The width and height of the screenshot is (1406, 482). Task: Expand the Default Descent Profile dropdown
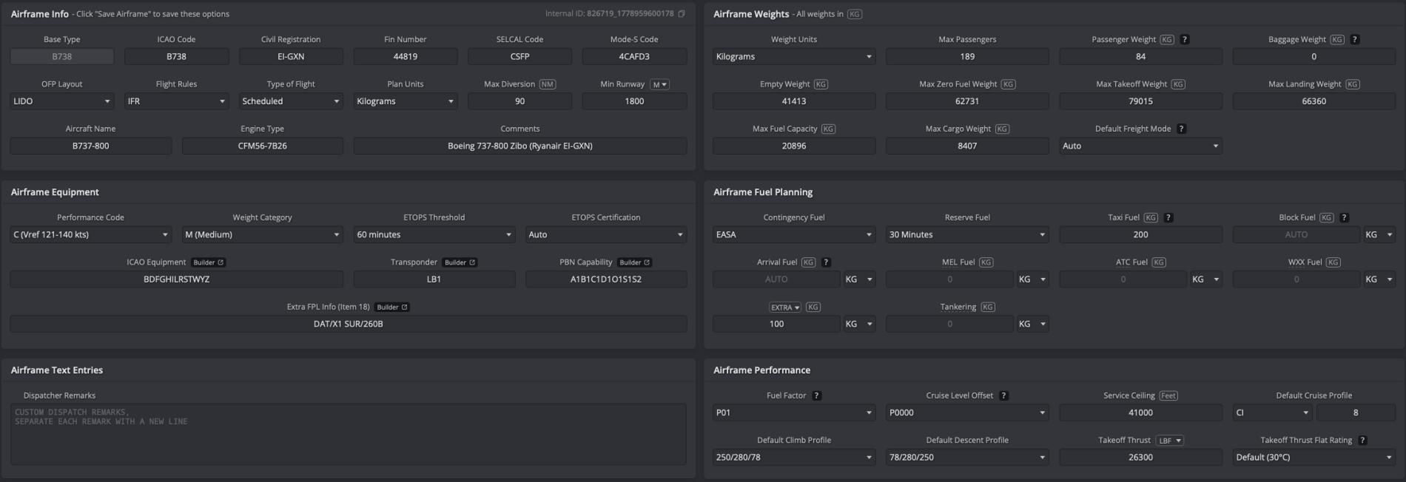967,457
